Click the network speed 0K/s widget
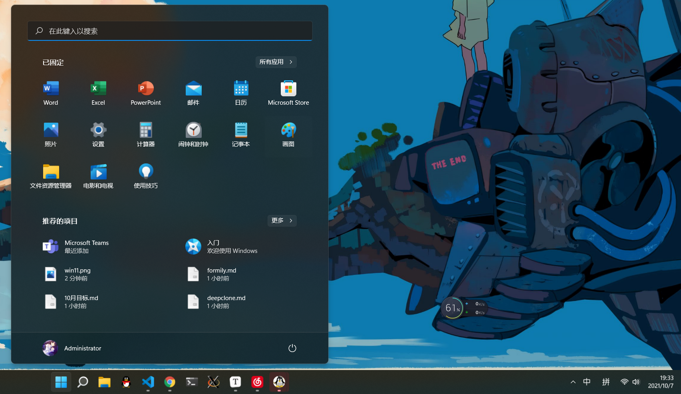 pyautogui.click(x=476, y=308)
